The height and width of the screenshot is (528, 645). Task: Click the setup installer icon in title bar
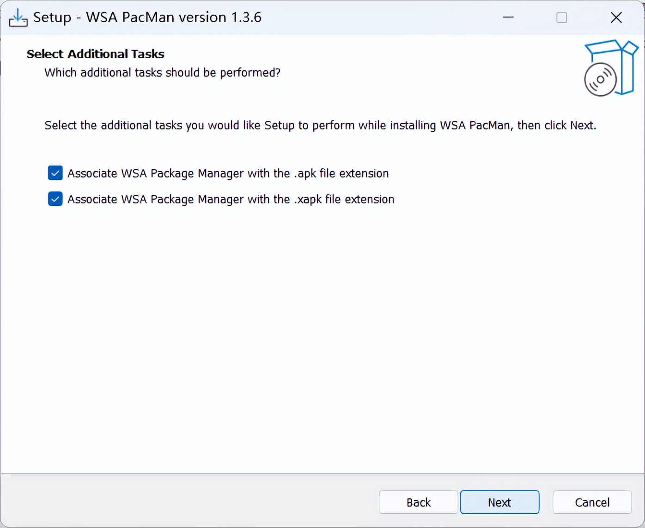click(18, 18)
